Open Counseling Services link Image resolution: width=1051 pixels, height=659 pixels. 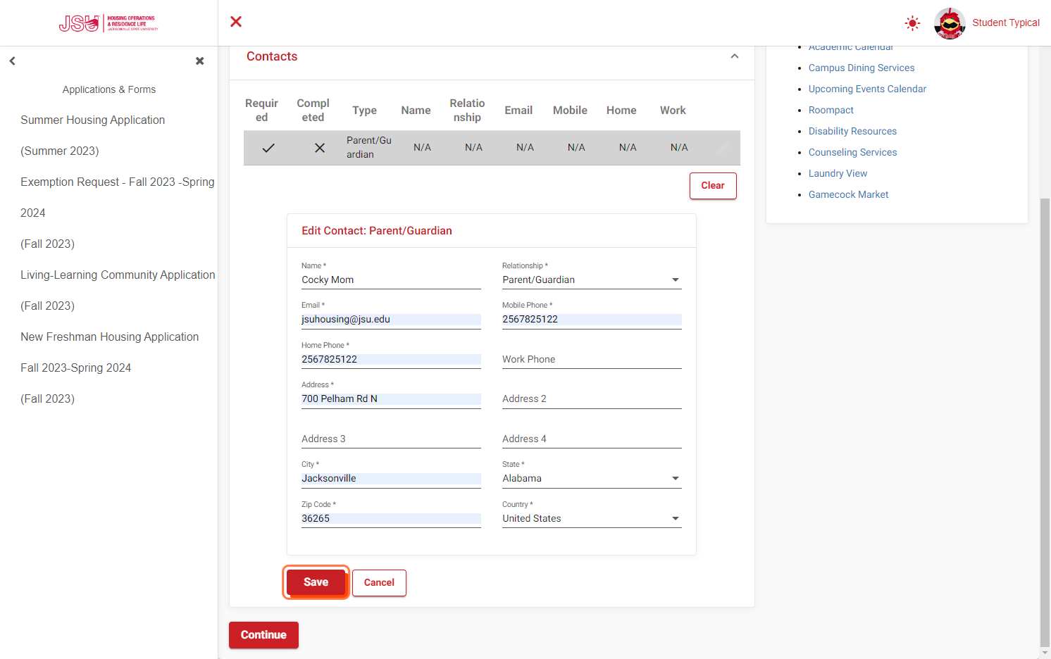click(852, 152)
